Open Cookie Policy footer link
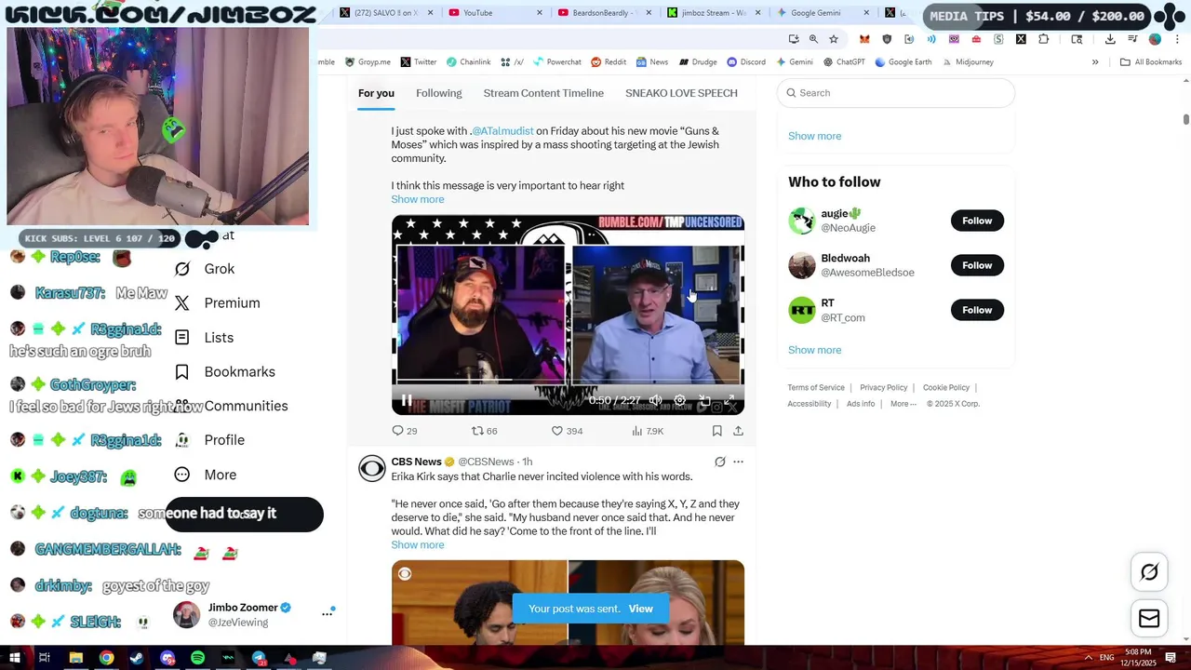The image size is (1191, 670). tap(946, 388)
